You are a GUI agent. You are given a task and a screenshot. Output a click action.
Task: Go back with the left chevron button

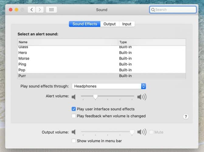pyautogui.click(x=32, y=10)
